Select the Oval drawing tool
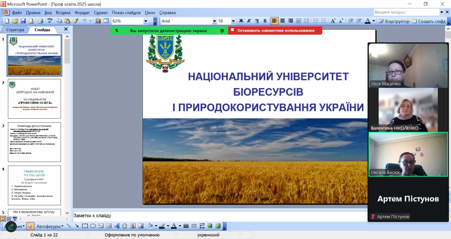Screen dimensions: 451x239 [x=93, y=226]
